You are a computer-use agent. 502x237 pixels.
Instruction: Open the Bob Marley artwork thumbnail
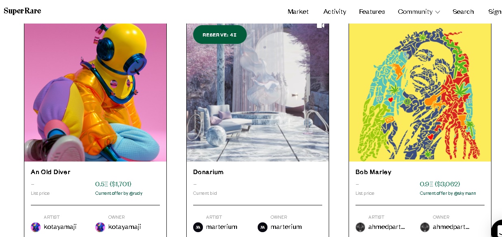pyautogui.click(x=420, y=93)
